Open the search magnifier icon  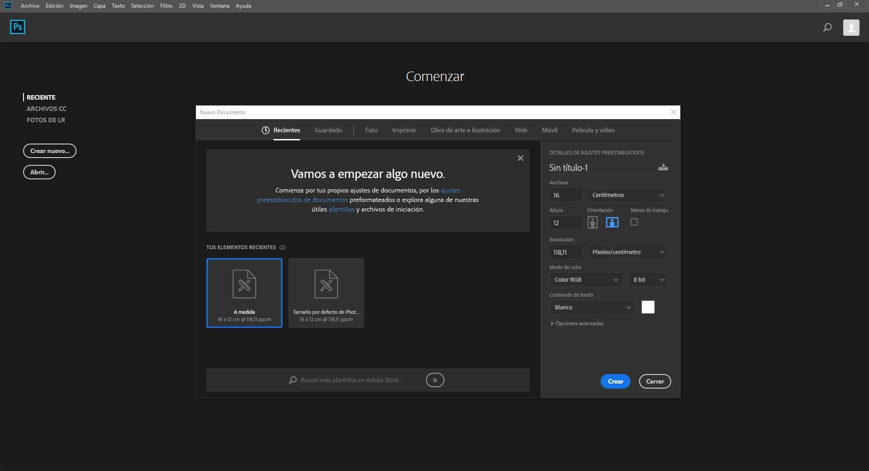827,28
